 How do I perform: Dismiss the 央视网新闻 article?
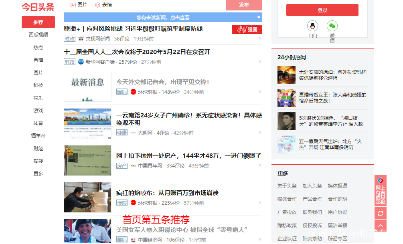[260, 38]
